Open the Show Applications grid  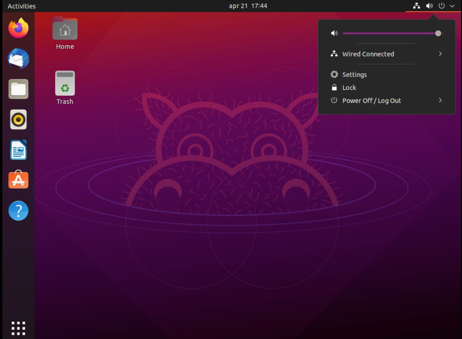(18, 328)
